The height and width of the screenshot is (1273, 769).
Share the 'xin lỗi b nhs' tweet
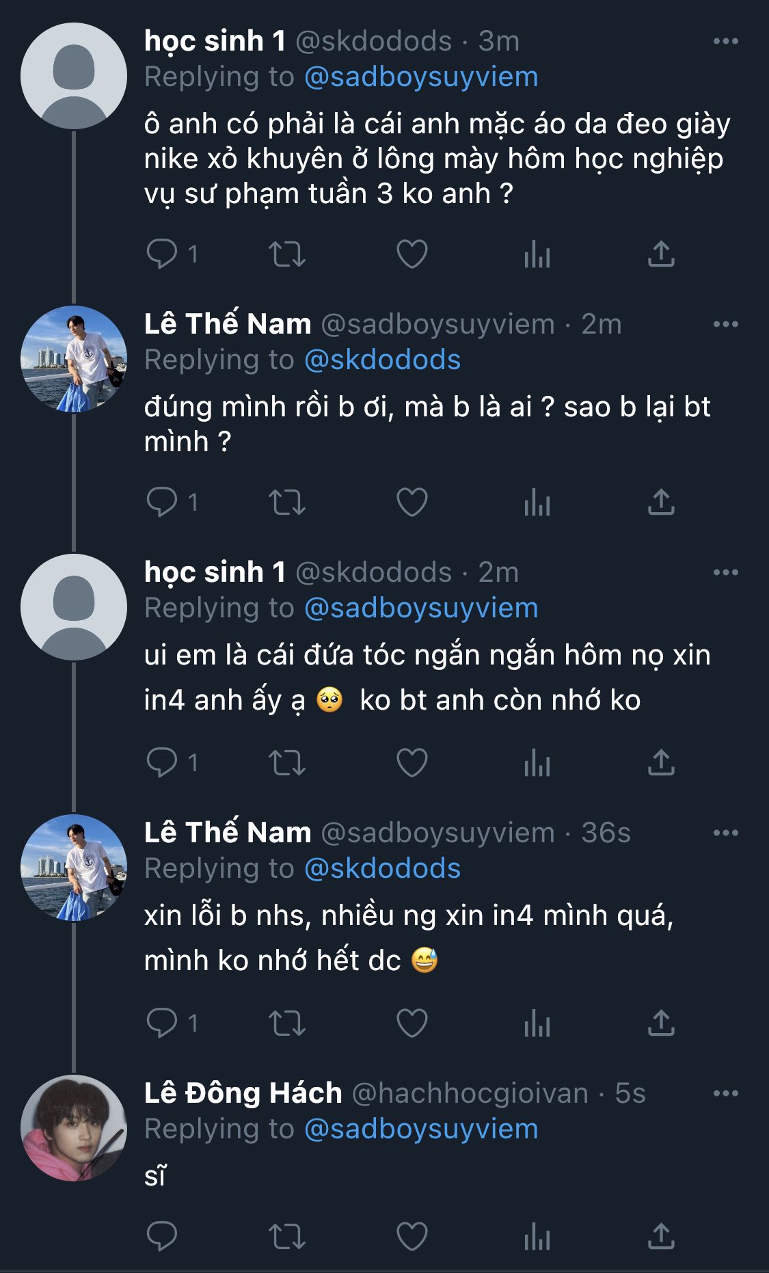pos(661,1023)
